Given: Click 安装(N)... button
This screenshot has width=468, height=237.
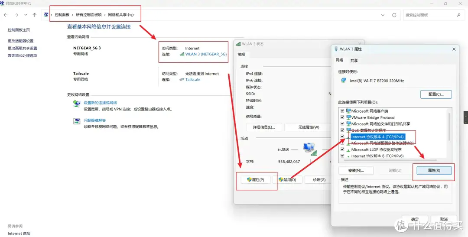Looking at the screenshot, I should [x=356, y=170].
